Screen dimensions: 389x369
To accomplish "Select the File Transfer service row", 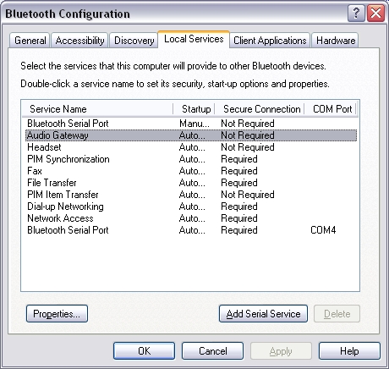I will click(x=191, y=183).
